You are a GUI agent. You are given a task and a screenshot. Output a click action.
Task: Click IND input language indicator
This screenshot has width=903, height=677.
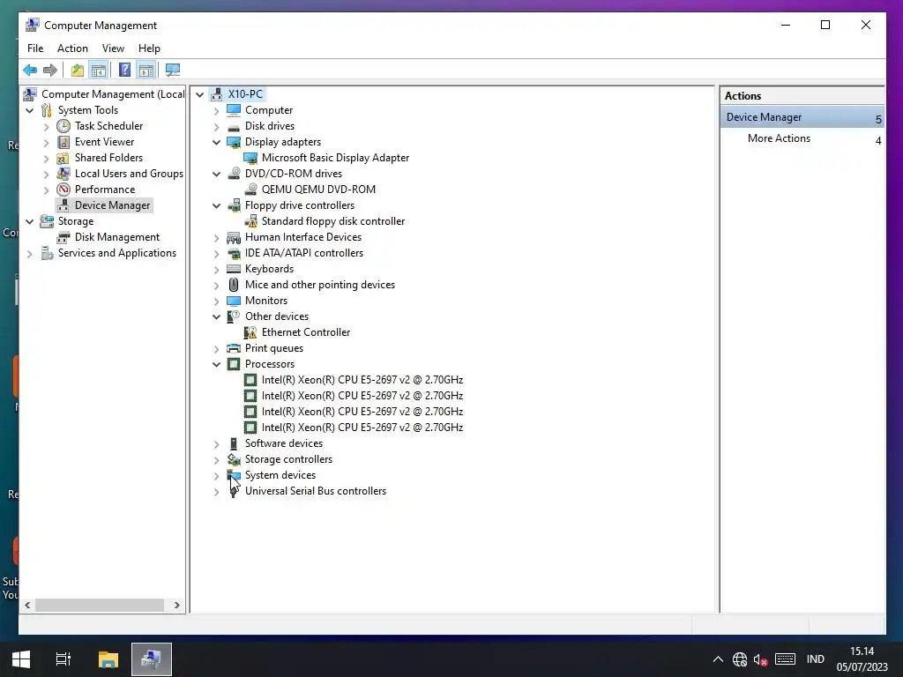[x=816, y=659]
